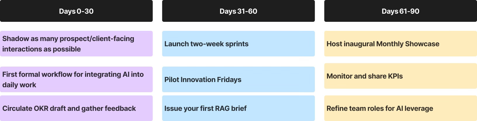The image size is (477, 121).
Task: Open the Circulate OKR draft card
Action: point(76,108)
